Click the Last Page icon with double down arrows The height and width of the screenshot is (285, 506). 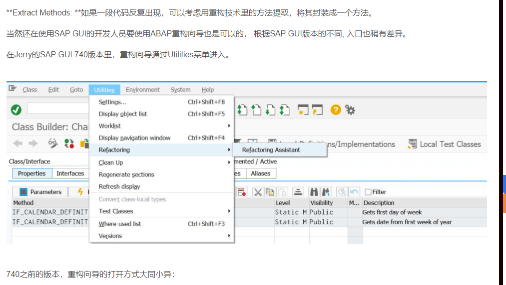tap(284, 110)
